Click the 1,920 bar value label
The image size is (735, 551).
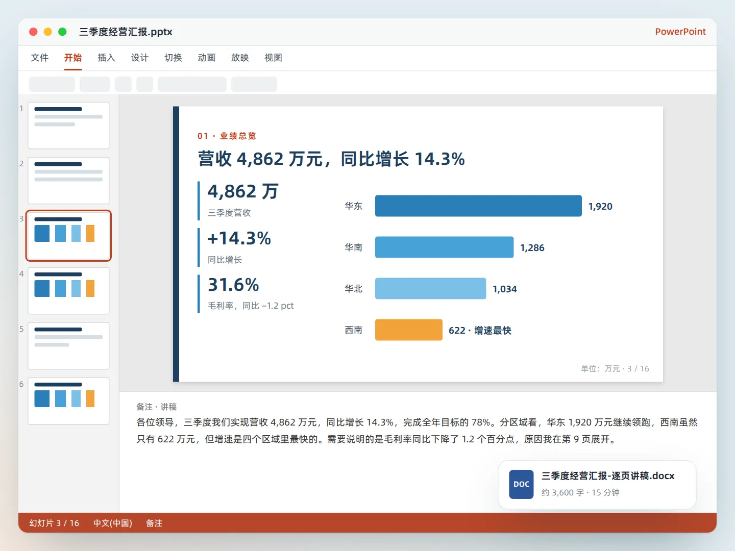click(x=600, y=206)
